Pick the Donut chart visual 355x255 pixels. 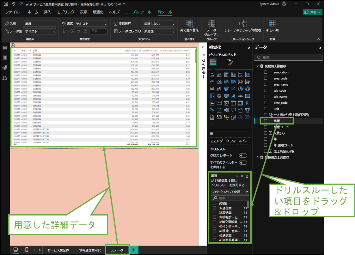248,89
